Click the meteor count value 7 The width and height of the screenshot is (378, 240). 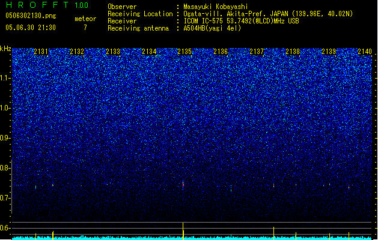point(85,28)
